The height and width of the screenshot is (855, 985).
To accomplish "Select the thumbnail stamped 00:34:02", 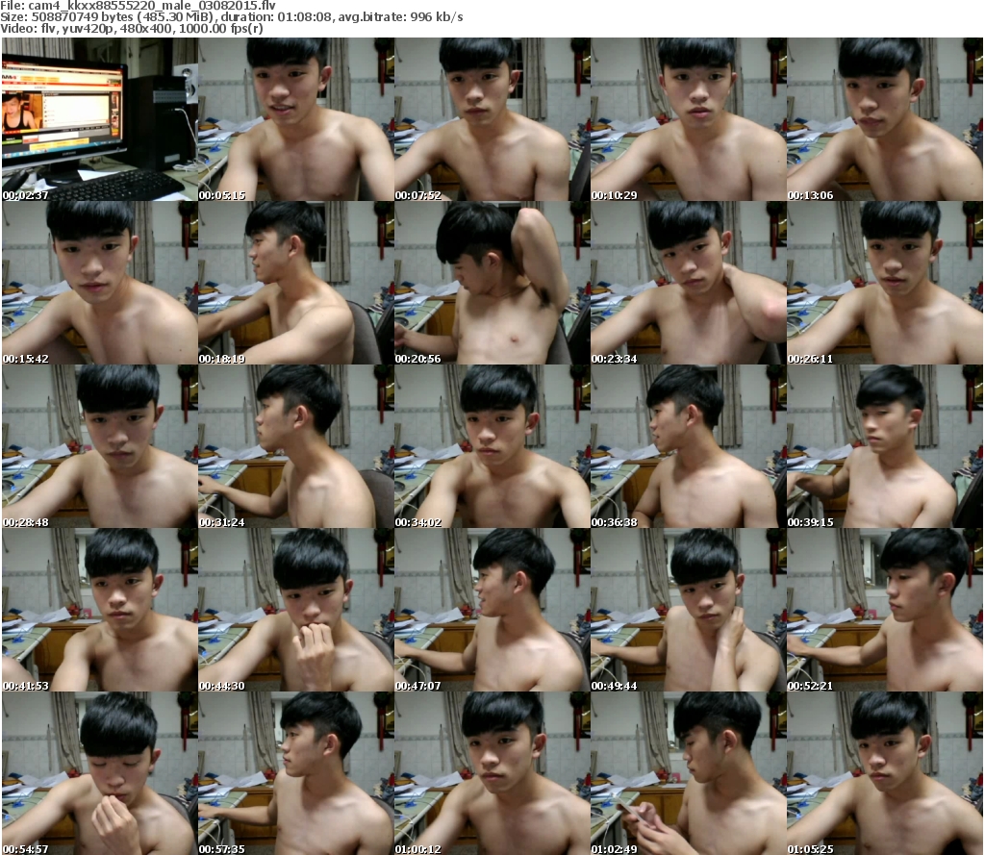I will click(492, 446).
